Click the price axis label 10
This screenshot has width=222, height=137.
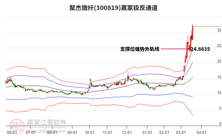coord(219,93)
